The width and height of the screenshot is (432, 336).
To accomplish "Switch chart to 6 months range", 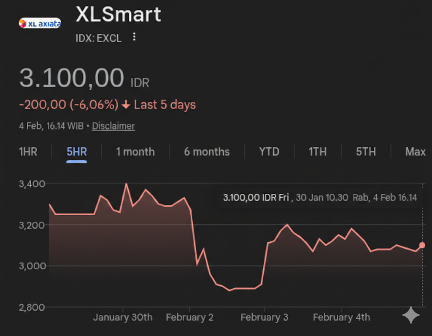I will click(x=207, y=152).
